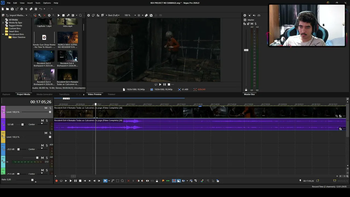The image size is (350, 197).
Task: Insert a marker using the orange marker icon
Action: [163, 181]
